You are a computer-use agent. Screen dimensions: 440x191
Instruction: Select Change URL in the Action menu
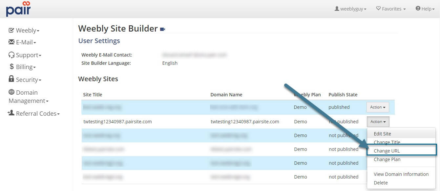click(x=401, y=151)
